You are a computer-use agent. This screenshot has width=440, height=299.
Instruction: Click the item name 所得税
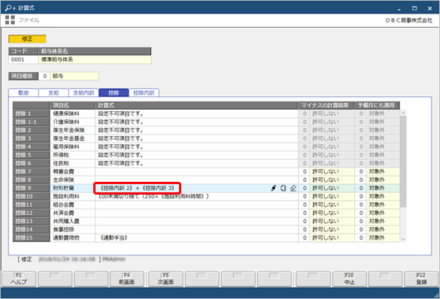72,155
